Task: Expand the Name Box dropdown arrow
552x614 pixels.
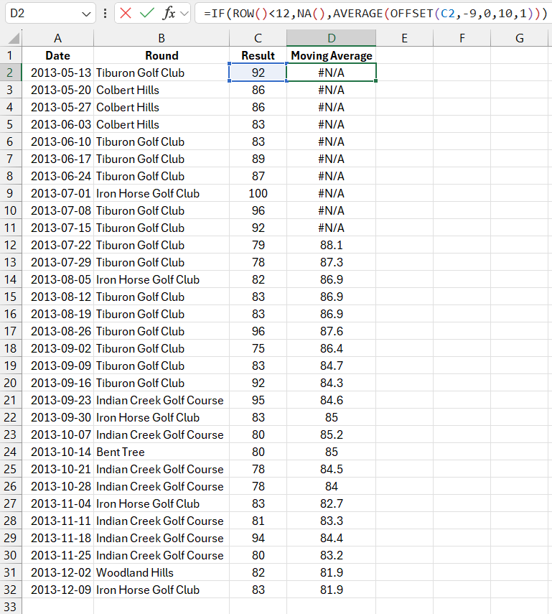Action: point(87,14)
